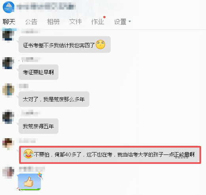Click the crying face emoji in first message
The width and height of the screenshot is (206, 195).
(100, 44)
